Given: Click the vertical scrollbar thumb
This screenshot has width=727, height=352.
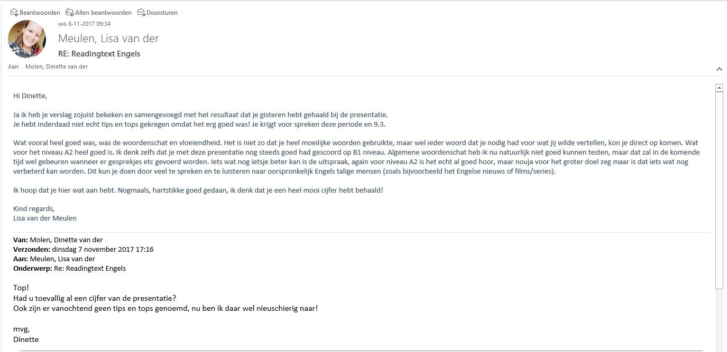Looking at the screenshot, I should click(719, 190).
